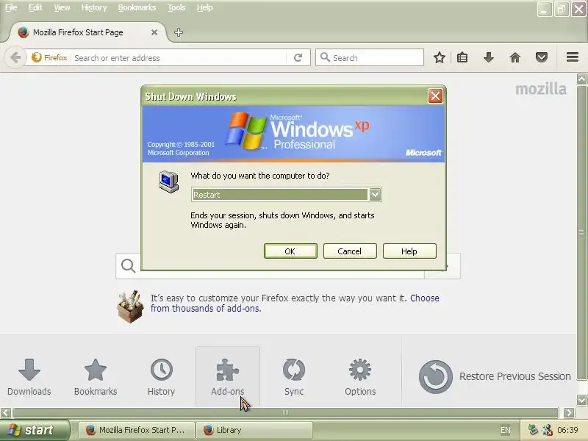The height and width of the screenshot is (441, 588).
Task: Show bookmarks list icon in toolbar
Action: (462, 58)
